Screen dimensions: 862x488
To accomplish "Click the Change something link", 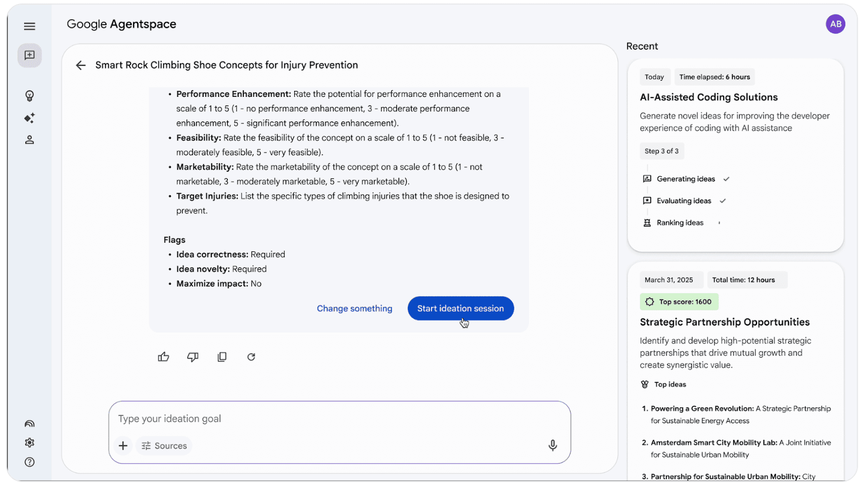I will coord(354,308).
